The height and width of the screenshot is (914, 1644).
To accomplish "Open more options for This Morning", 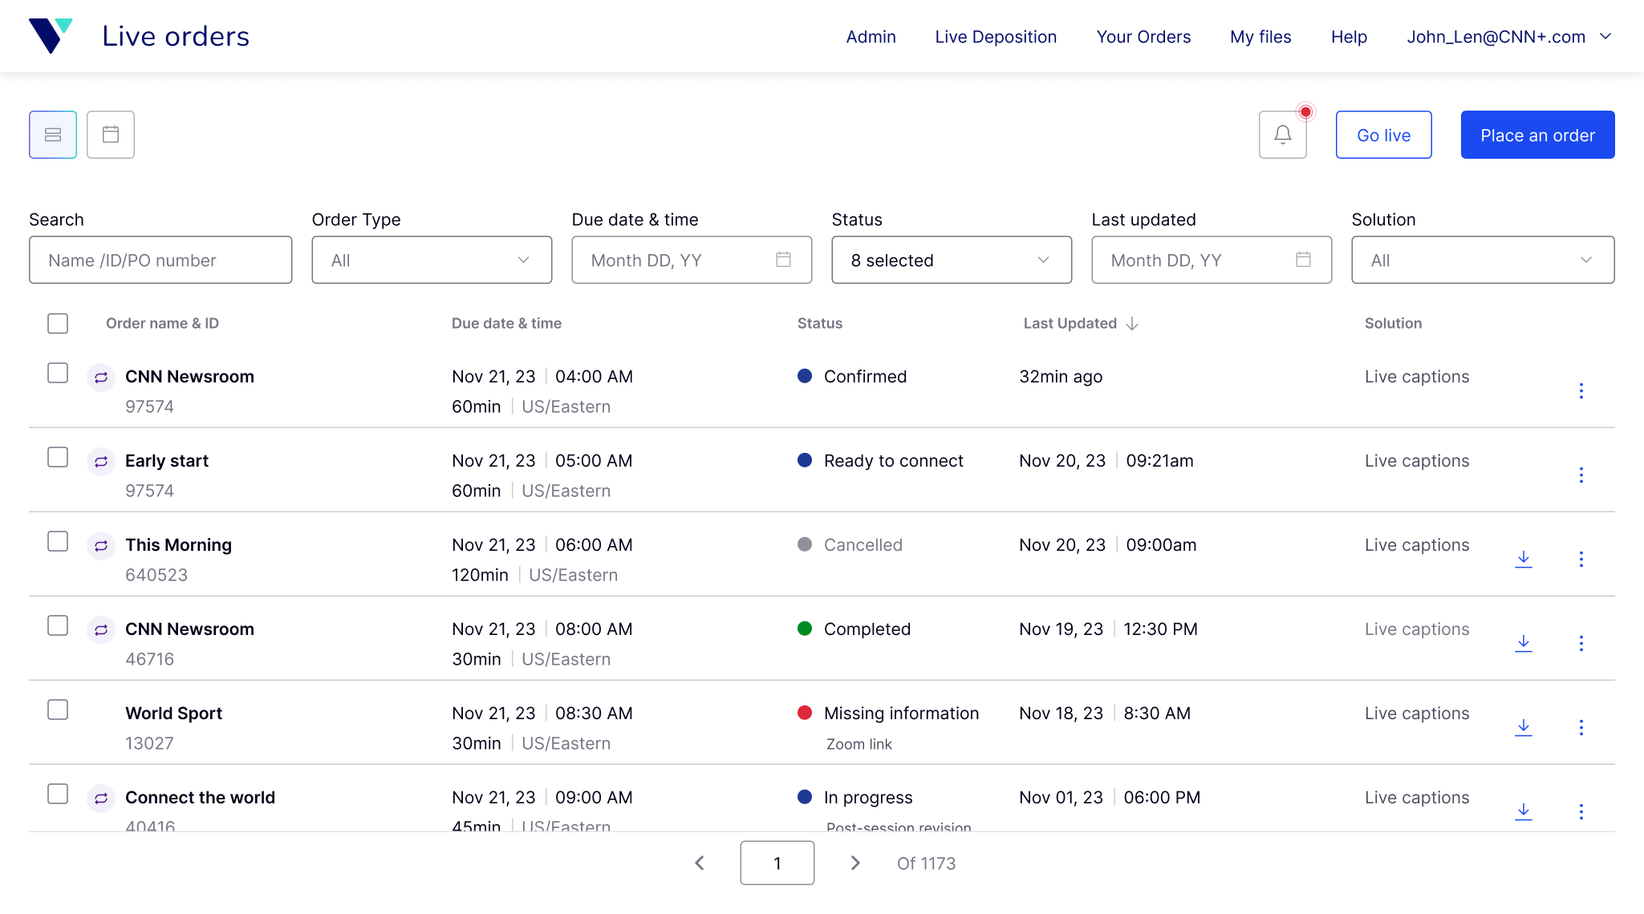I will click(1581, 560).
